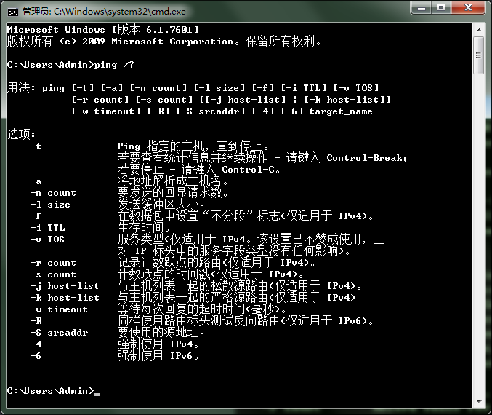Click the vertical scrollbar thumb
The image size is (492, 415).
(x=479, y=55)
